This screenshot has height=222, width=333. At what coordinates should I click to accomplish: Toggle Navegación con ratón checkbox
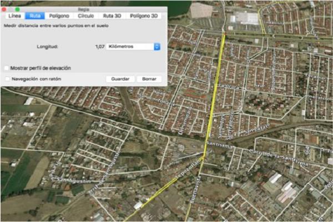tap(7, 79)
